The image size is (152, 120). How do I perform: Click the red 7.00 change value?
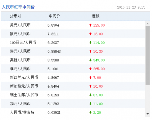point(97,78)
